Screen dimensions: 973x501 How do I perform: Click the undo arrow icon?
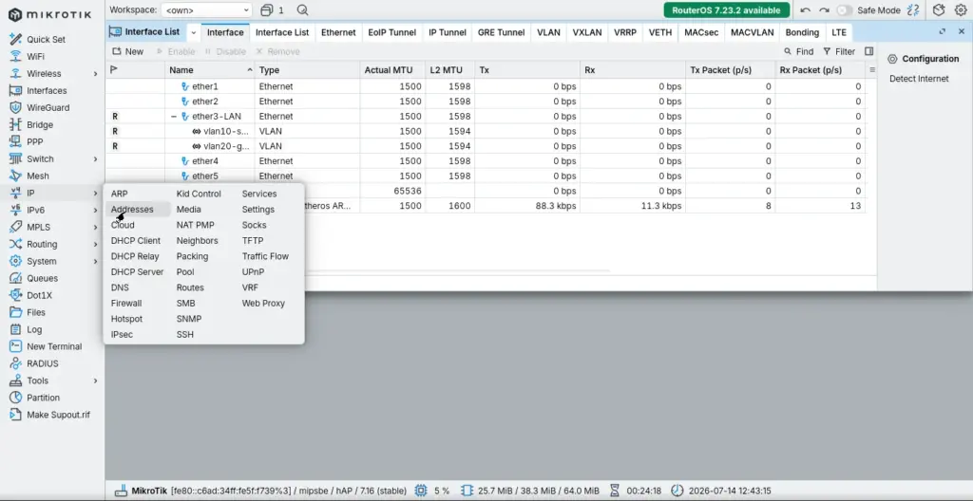point(806,9)
